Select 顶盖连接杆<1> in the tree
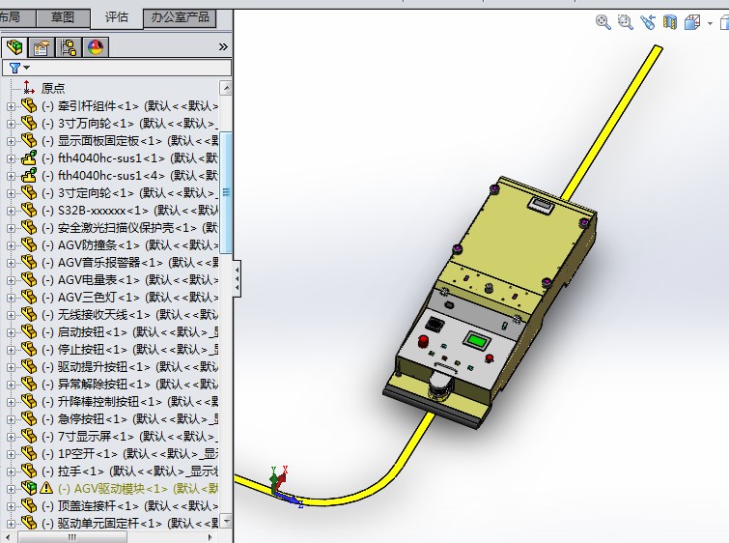Screen dimensions: 729x543 (129, 505)
